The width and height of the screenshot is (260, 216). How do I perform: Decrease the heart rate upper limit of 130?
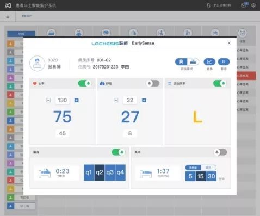pos(48,100)
